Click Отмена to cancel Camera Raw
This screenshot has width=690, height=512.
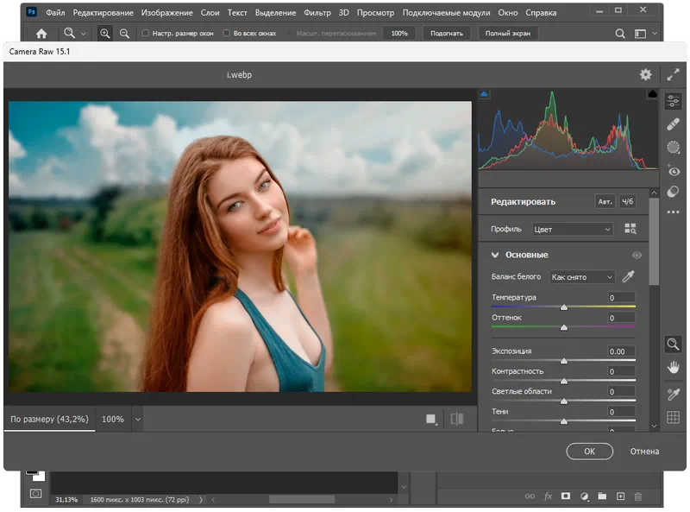click(x=644, y=452)
